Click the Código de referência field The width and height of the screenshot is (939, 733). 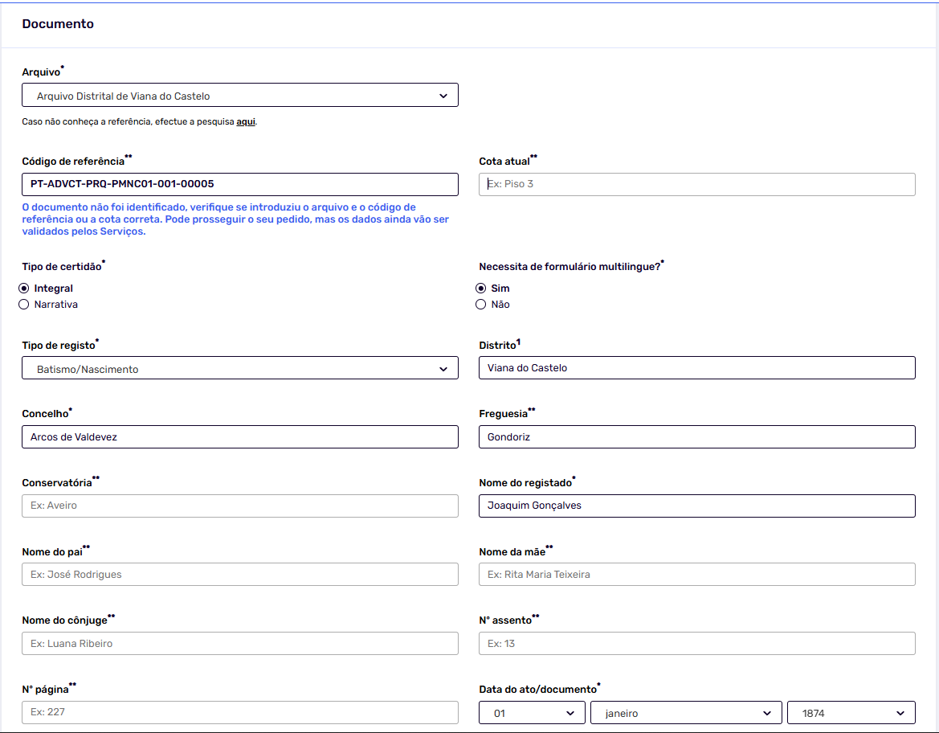(239, 184)
